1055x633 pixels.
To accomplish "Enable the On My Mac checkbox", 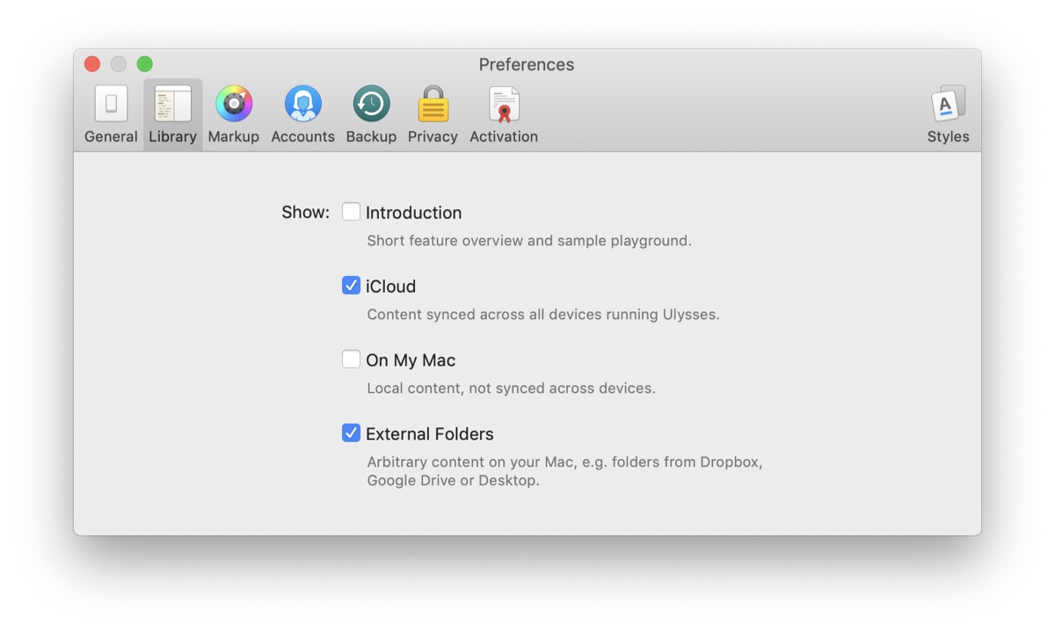I will coord(351,360).
